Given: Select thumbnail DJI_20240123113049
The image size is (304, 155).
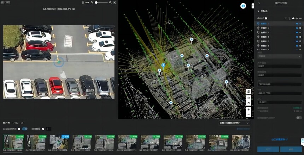Looking at the screenshot, I should (37, 142).
